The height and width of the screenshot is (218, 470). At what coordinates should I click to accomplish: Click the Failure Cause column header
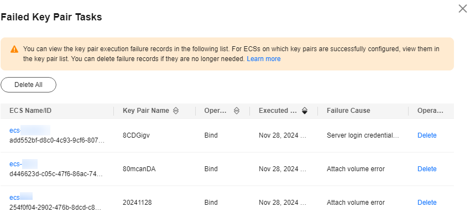point(348,111)
